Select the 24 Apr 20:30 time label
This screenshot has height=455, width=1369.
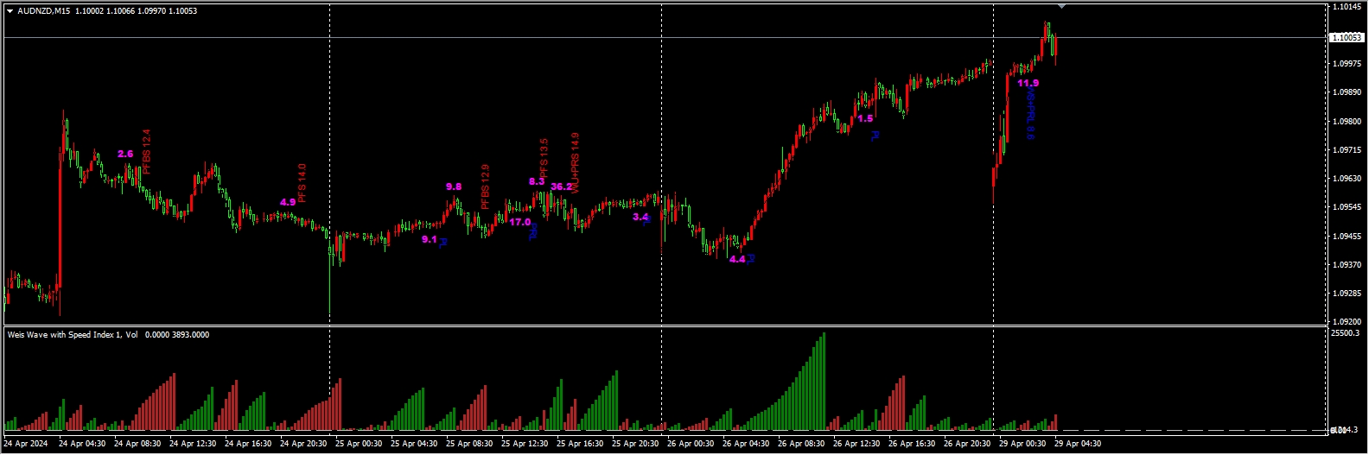click(x=303, y=444)
